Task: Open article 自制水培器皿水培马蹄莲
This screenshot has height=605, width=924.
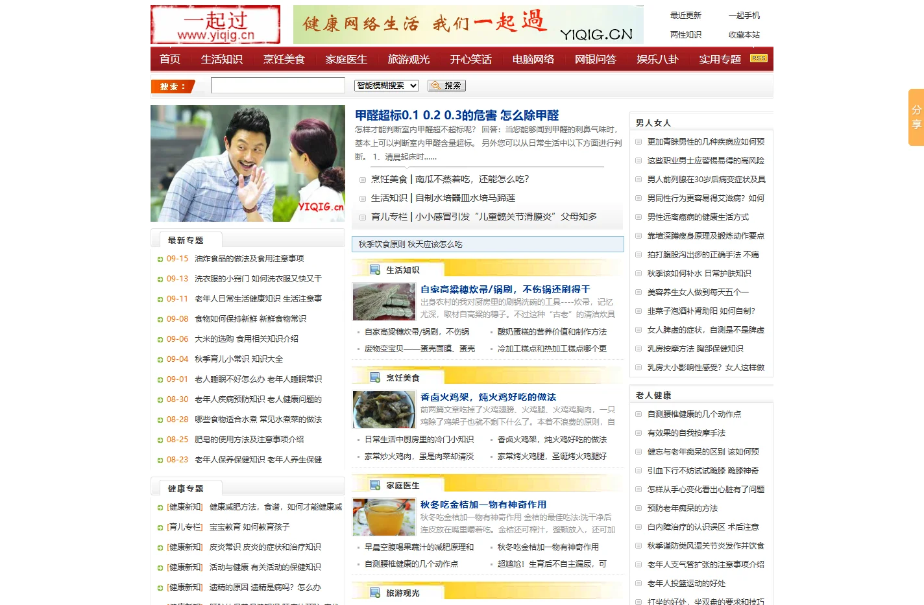Action: (465, 198)
